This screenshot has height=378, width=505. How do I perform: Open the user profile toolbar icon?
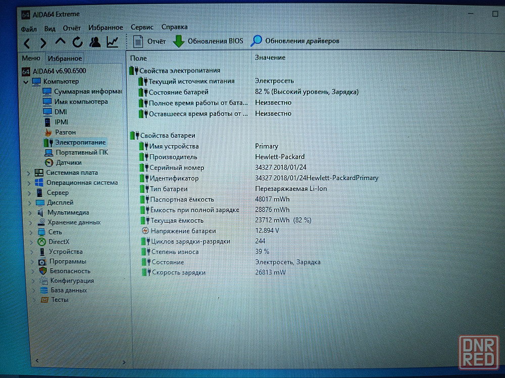(x=95, y=42)
